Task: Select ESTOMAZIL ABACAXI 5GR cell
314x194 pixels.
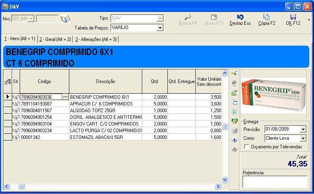Action: [106, 137]
